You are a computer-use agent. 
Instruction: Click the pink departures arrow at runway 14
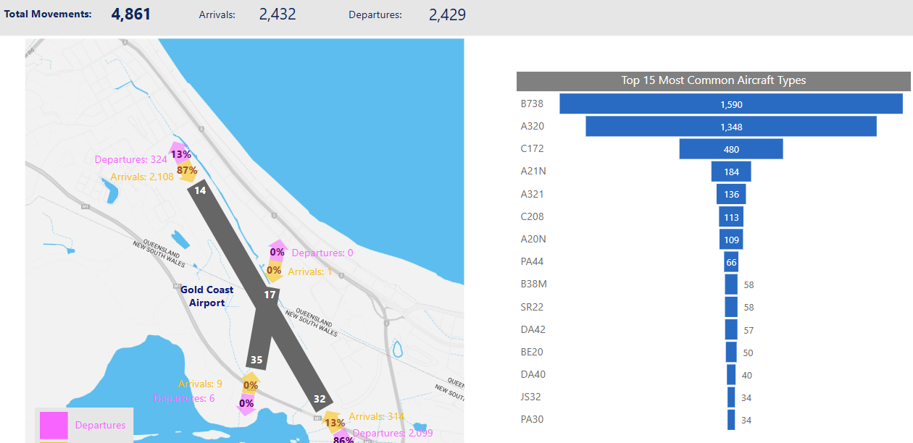[179, 153]
